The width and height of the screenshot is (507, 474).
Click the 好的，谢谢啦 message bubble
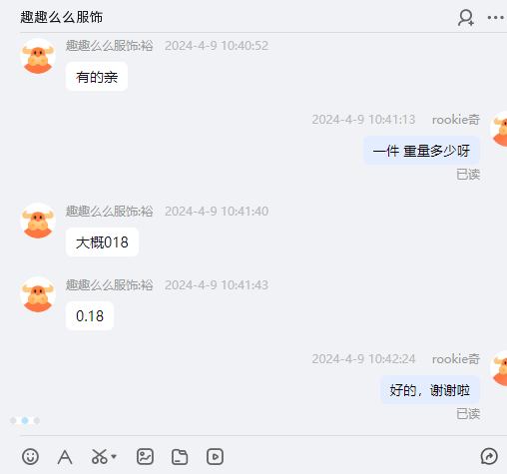[x=430, y=390]
